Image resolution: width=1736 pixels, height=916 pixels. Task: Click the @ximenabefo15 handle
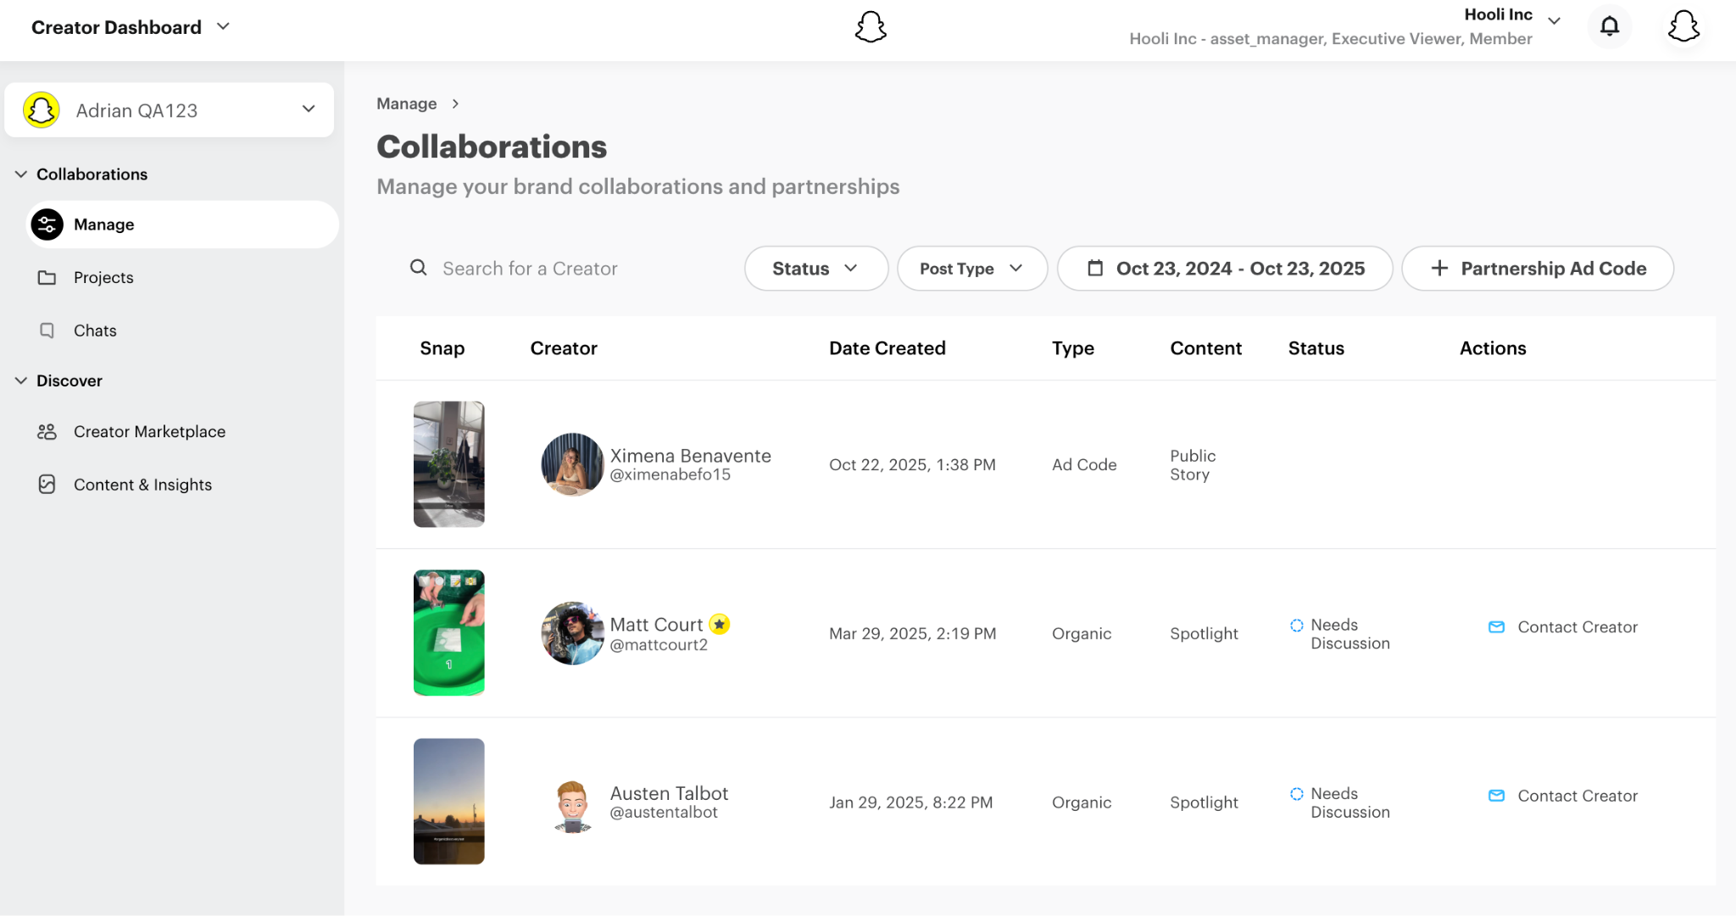coord(670,475)
